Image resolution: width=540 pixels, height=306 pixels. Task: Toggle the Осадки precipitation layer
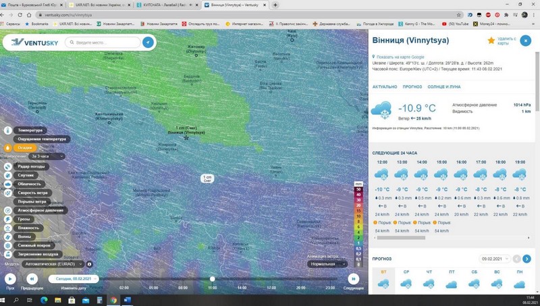[x=25, y=147]
